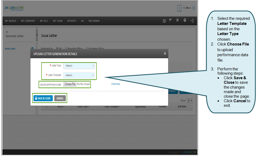Collapse the left sidebar arrow
The height and width of the screenshot is (156, 257).
pyautogui.click(x=37, y=35)
